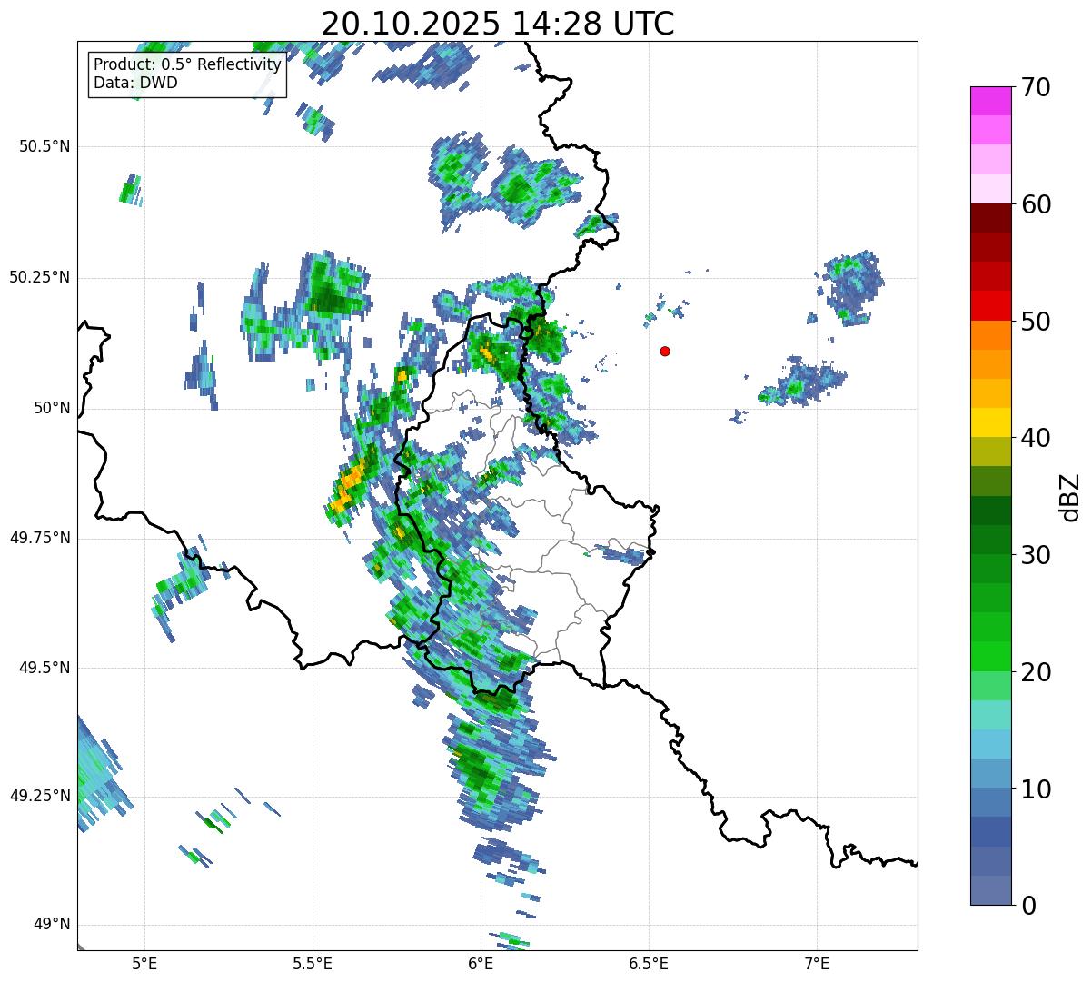Click the latitude label 50.25°N

click(x=40, y=277)
